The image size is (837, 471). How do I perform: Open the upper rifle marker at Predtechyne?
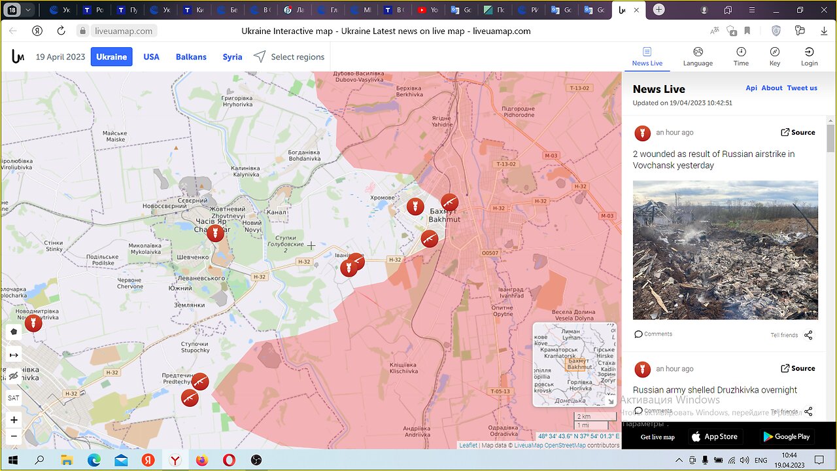click(200, 381)
